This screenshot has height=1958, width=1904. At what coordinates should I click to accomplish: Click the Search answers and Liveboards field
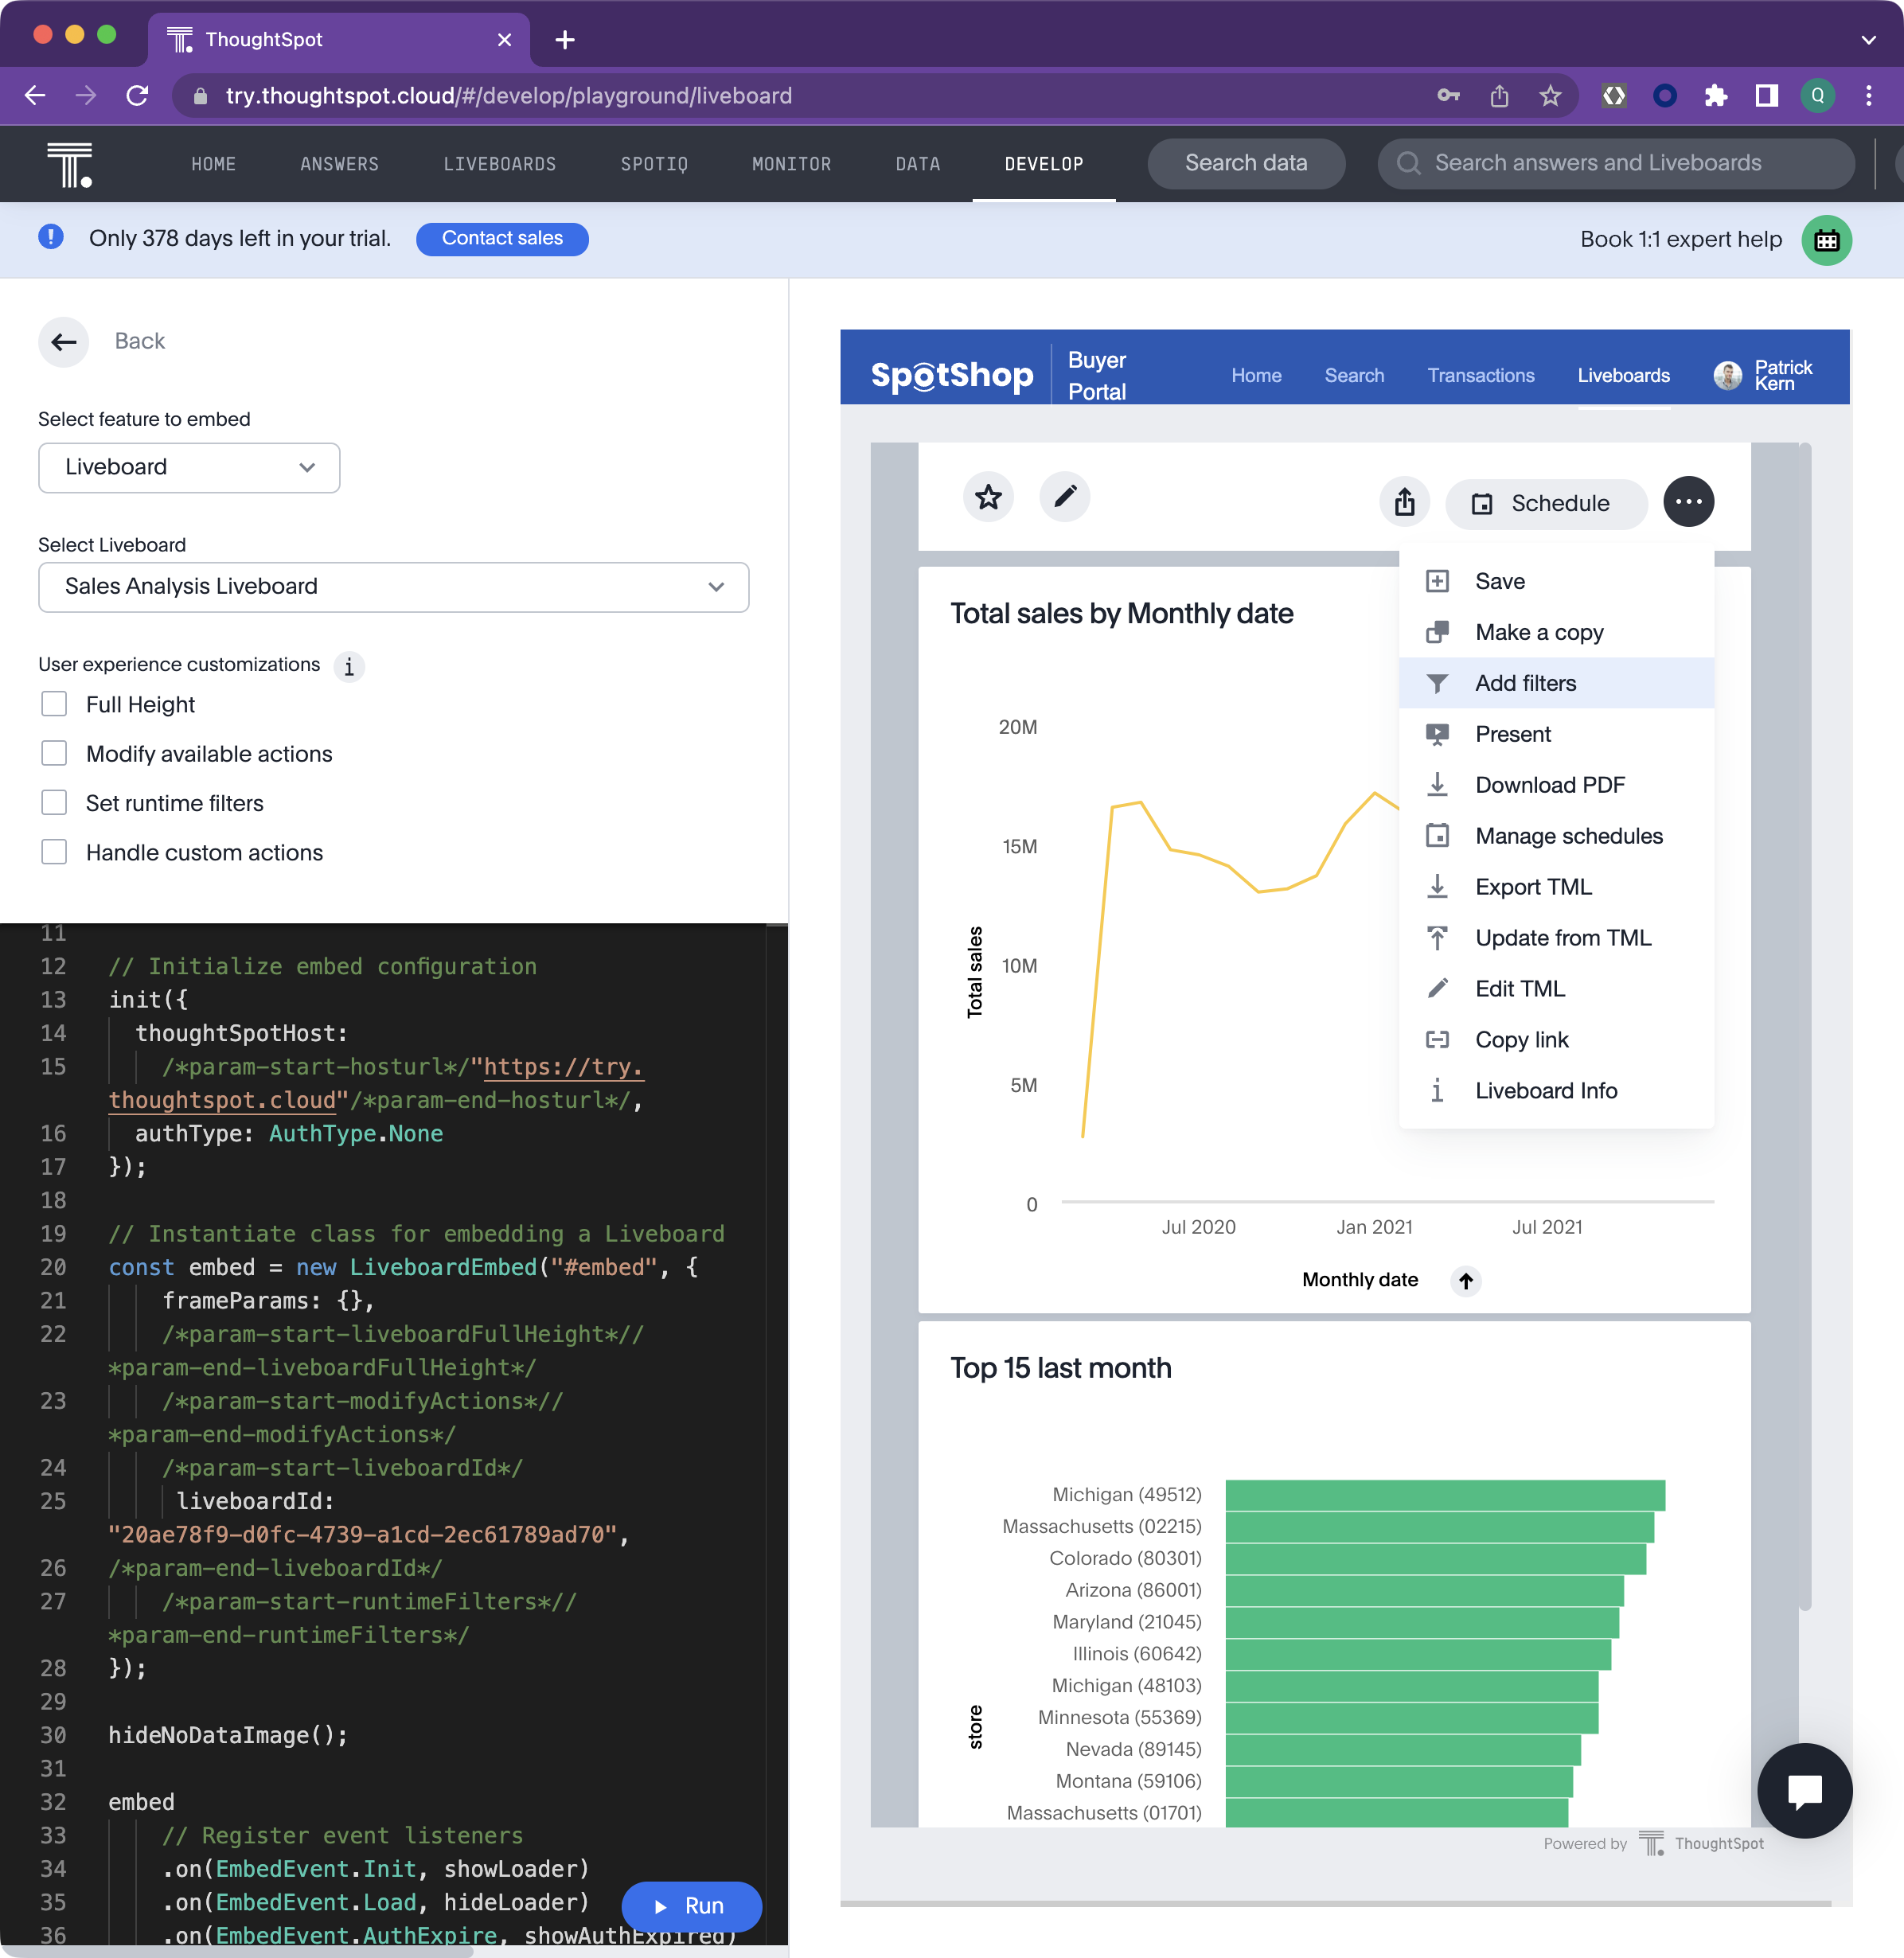click(1615, 163)
